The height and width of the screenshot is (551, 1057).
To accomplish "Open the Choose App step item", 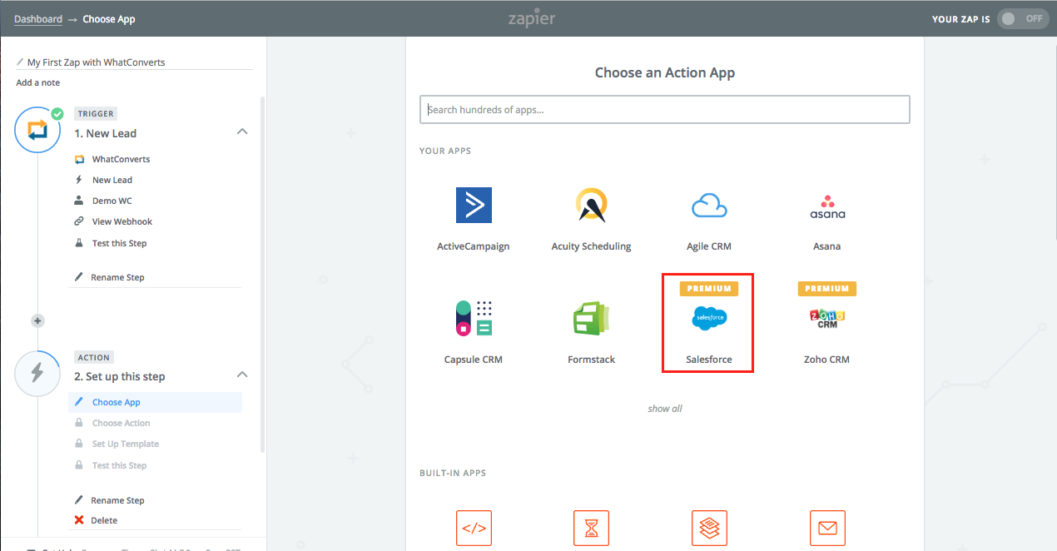I will click(155, 402).
